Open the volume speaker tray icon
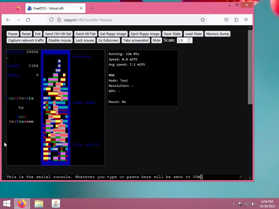The width and height of the screenshot is (279, 209). tap(253, 204)
